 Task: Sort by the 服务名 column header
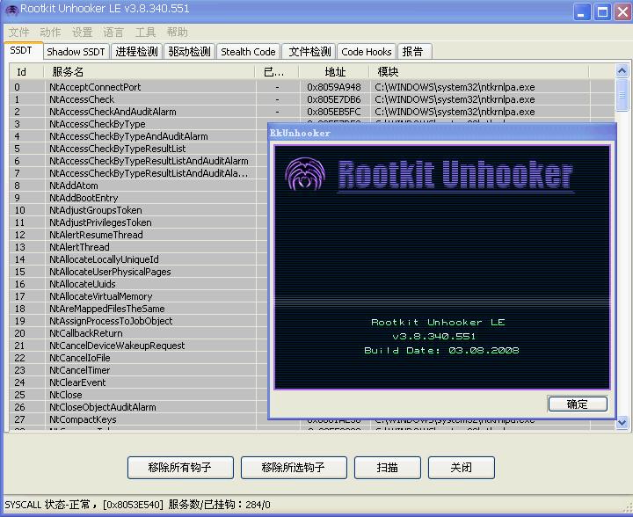click(x=149, y=72)
